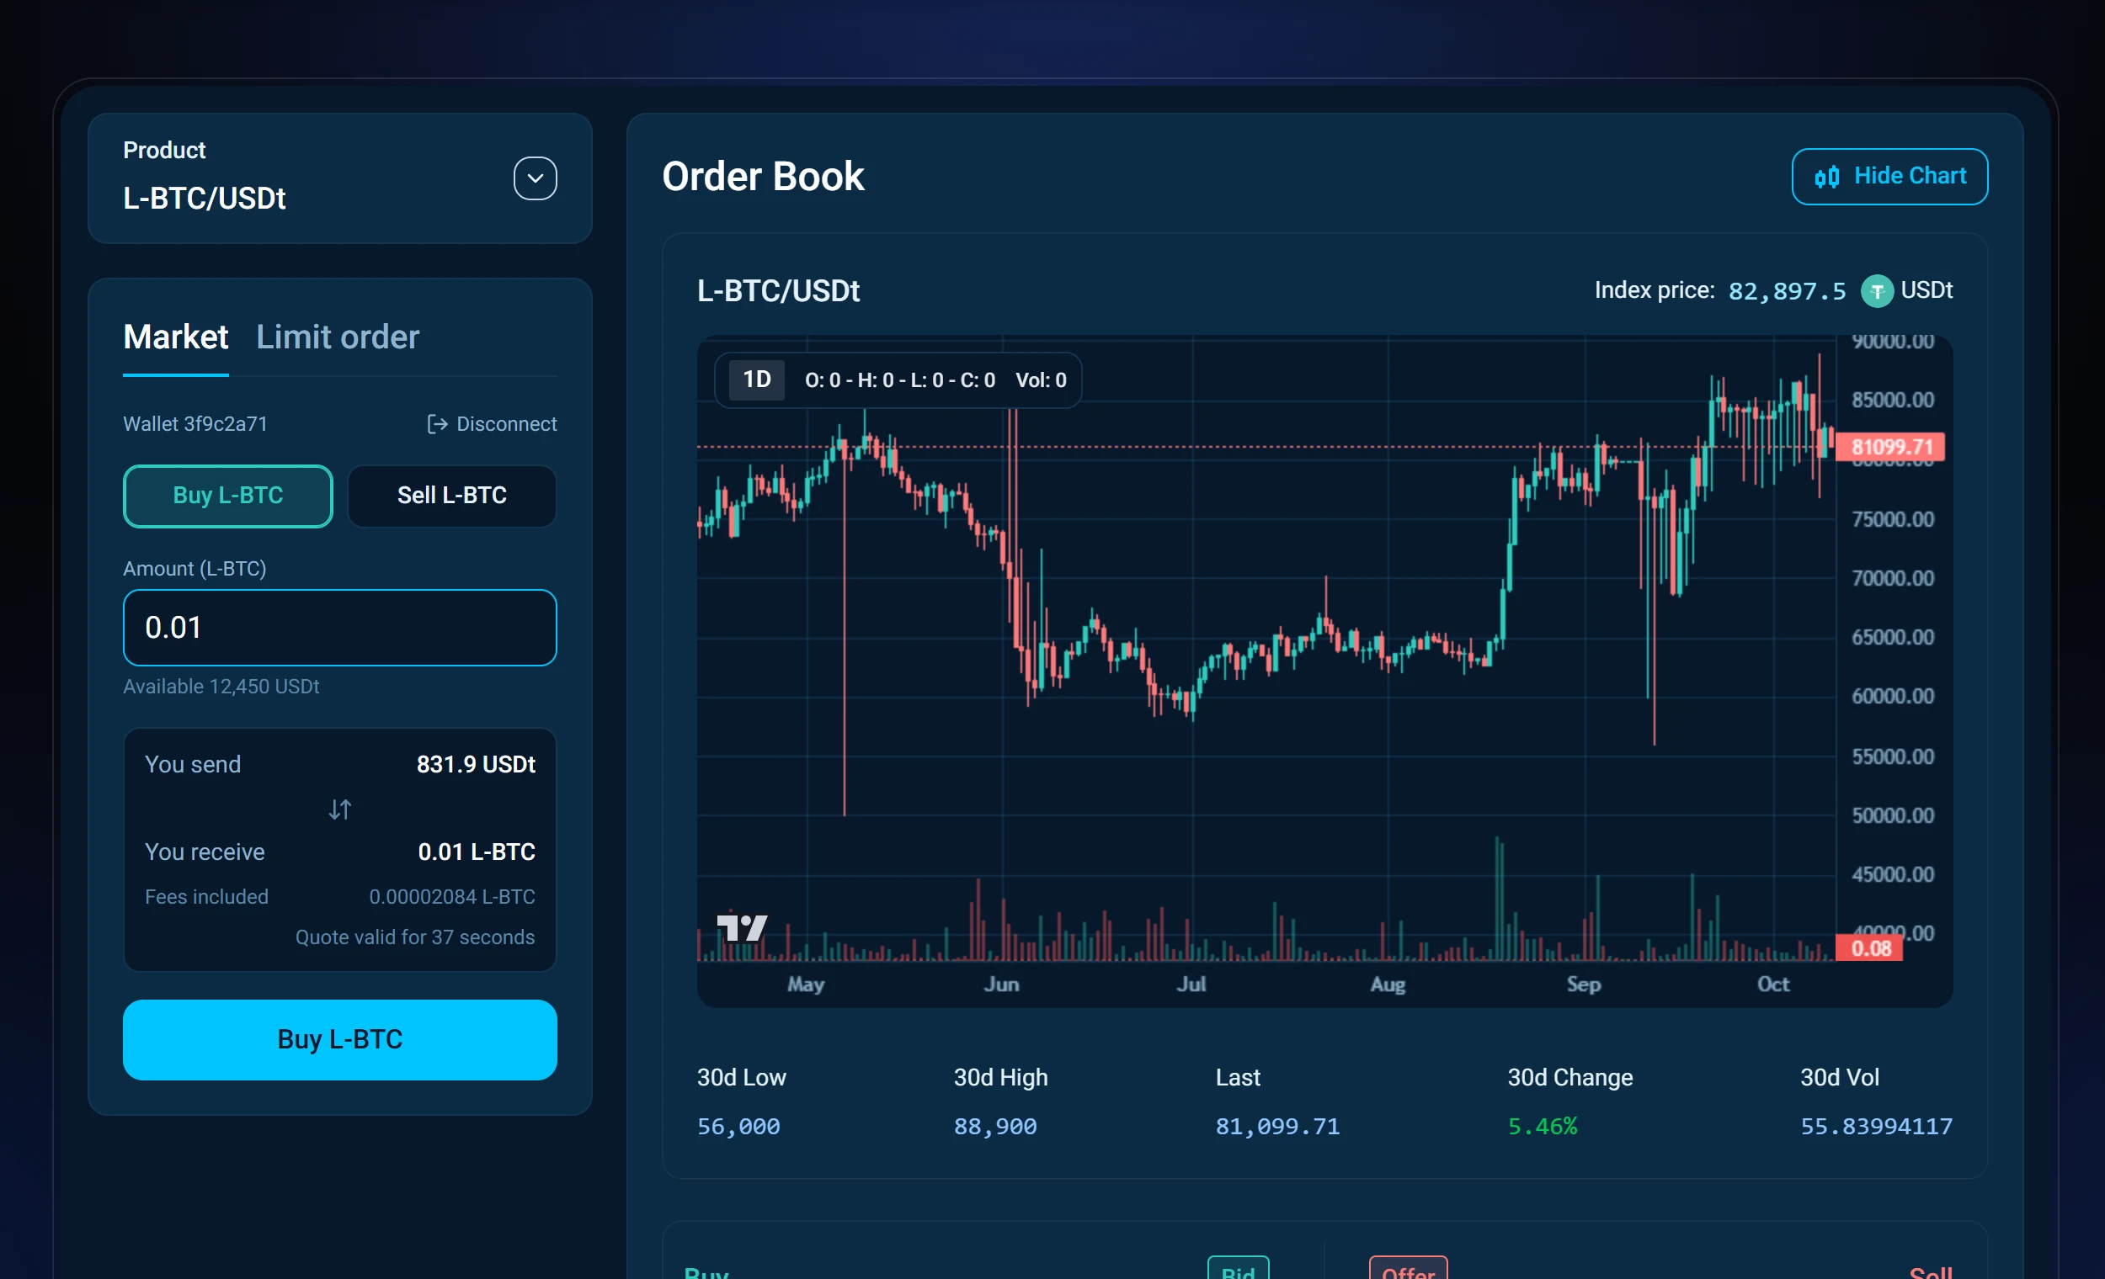This screenshot has height=1279, width=2105.
Task: Click the index price value 82,897.5
Action: (1787, 291)
